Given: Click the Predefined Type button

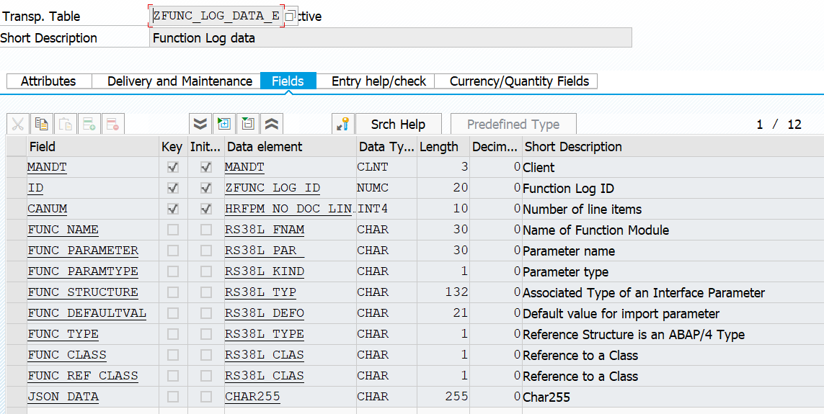Looking at the screenshot, I should pos(513,125).
